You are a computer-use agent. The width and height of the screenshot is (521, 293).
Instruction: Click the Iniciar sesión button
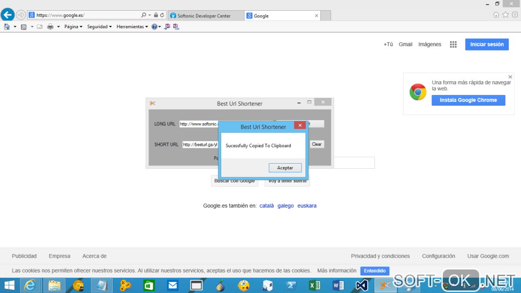pyautogui.click(x=487, y=44)
